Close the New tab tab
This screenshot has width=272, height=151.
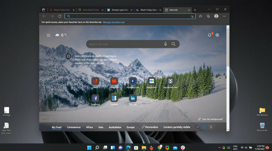point(189,10)
